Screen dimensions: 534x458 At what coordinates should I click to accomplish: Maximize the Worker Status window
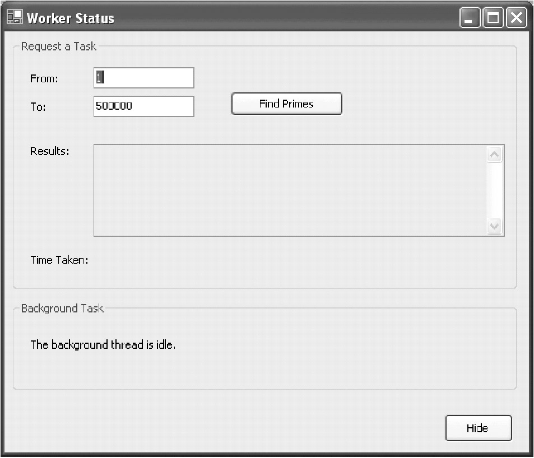click(493, 18)
